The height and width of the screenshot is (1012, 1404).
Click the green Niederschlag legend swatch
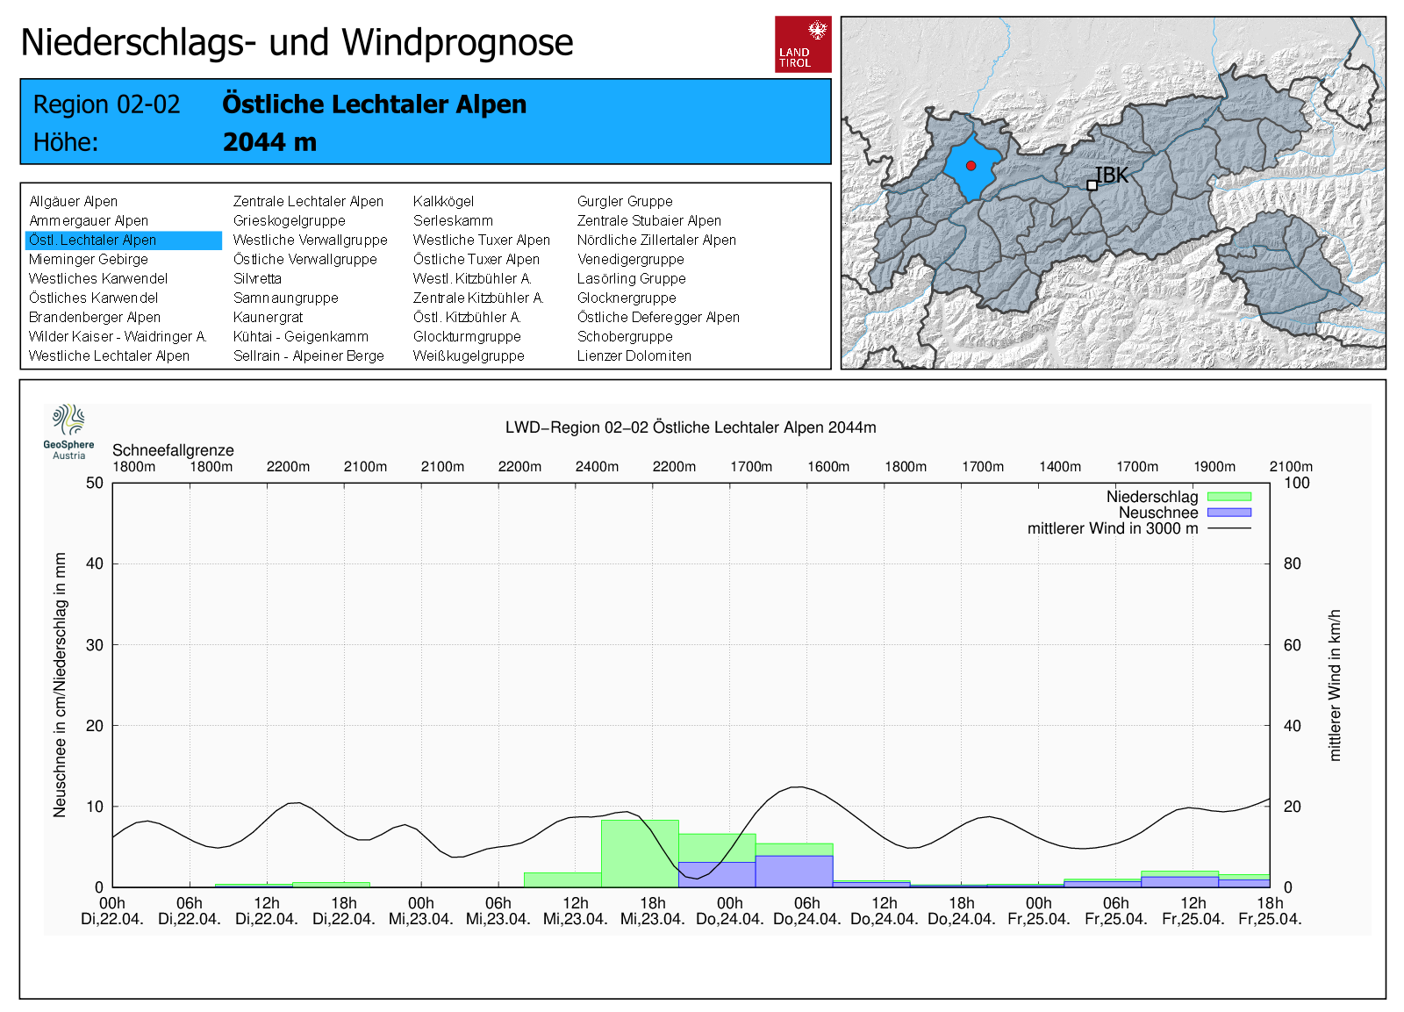point(1228,497)
